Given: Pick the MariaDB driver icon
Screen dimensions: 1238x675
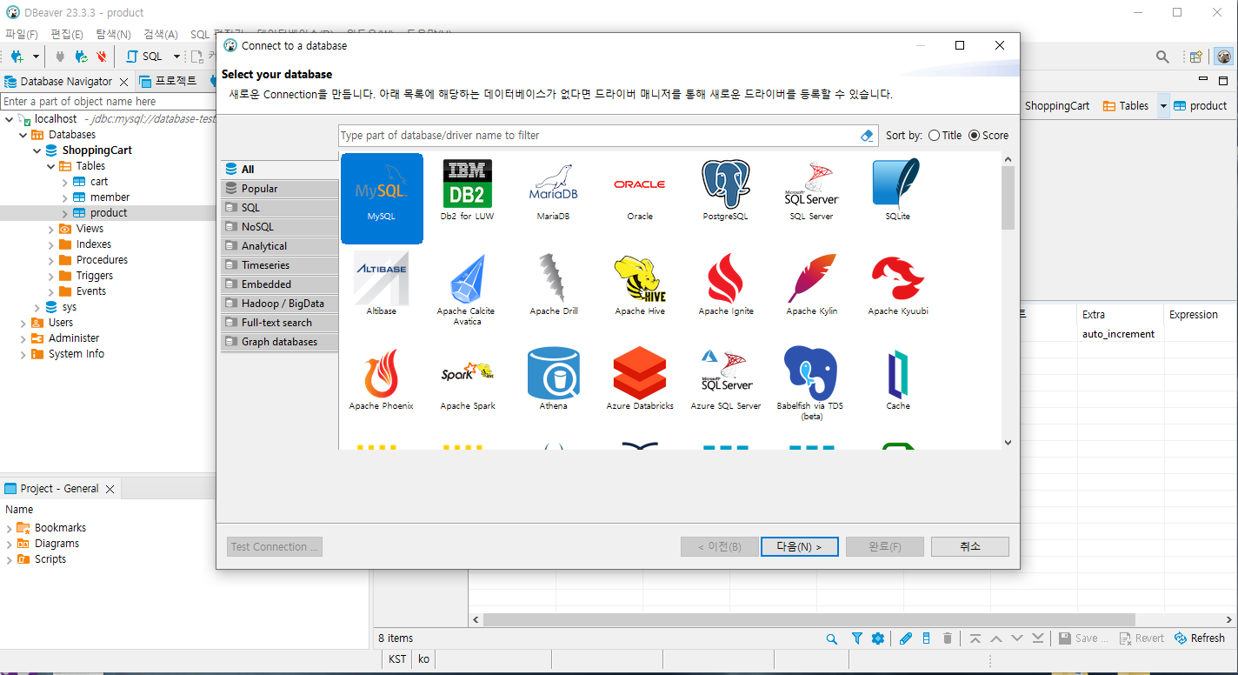Looking at the screenshot, I should [553, 191].
